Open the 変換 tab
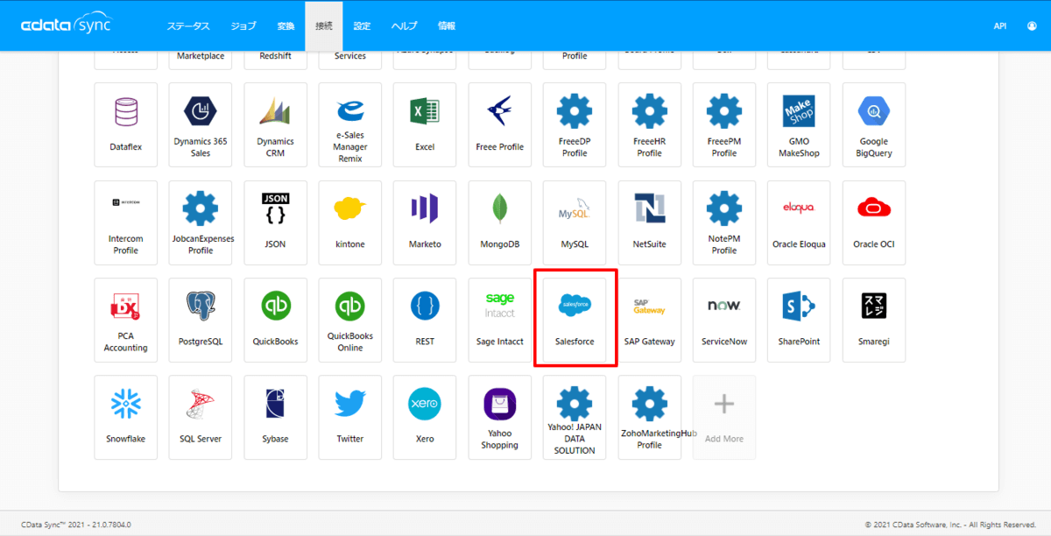The width and height of the screenshot is (1051, 536). [x=286, y=26]
